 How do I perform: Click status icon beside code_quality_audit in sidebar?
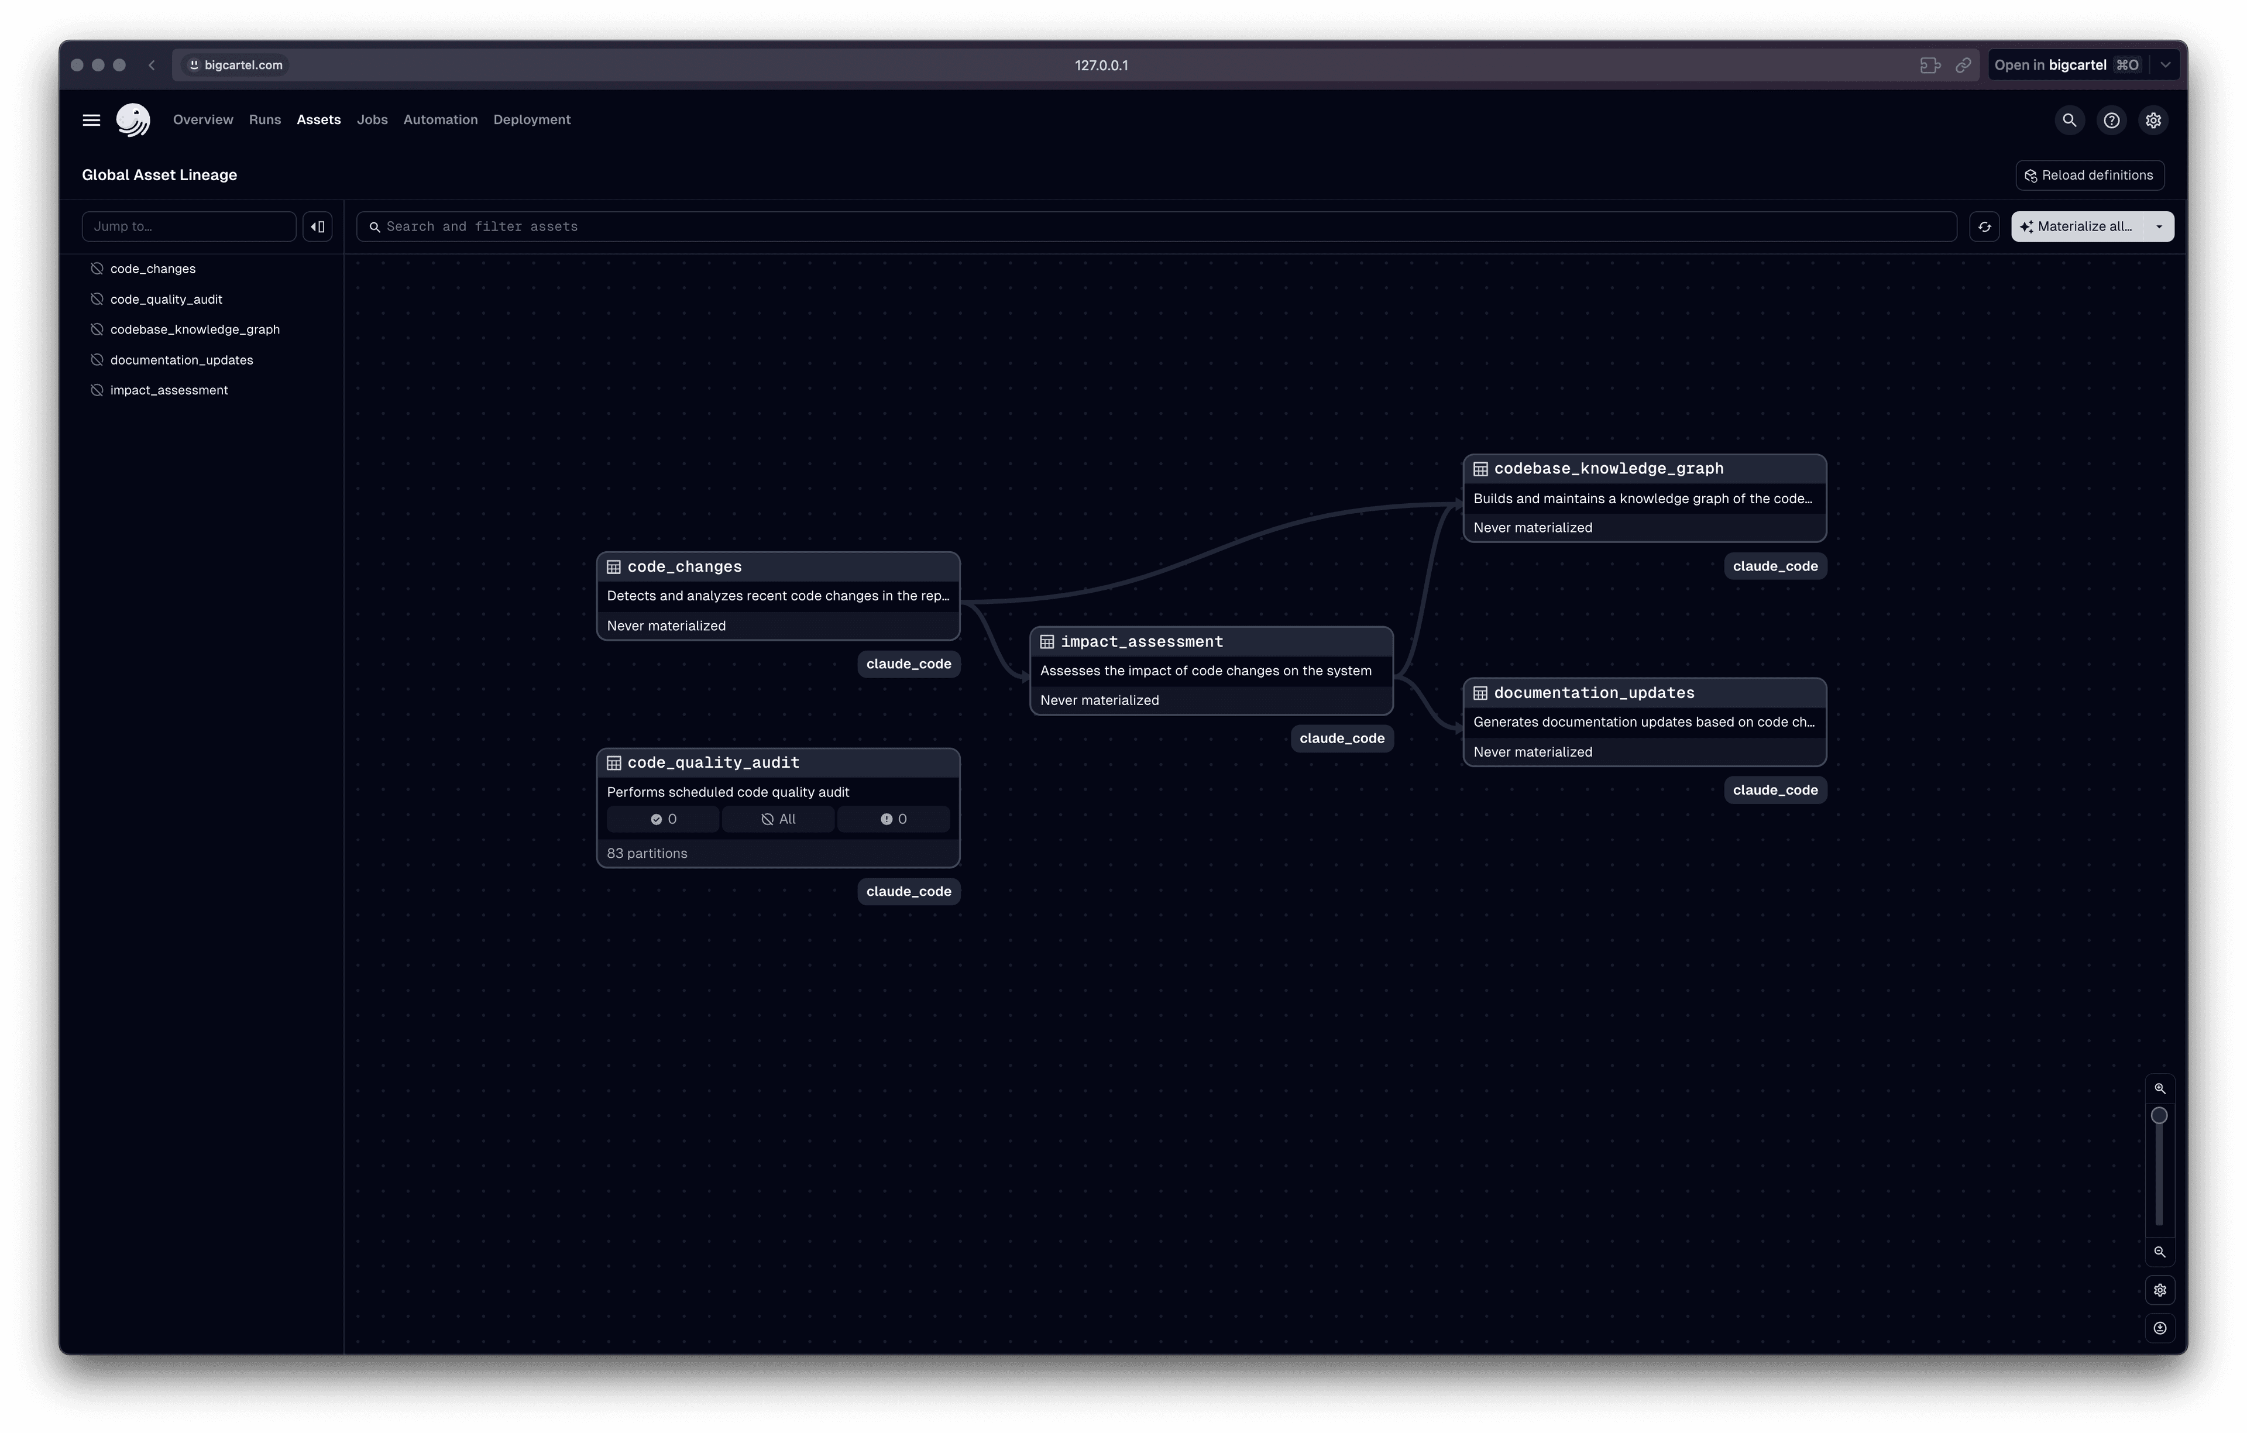97,300
